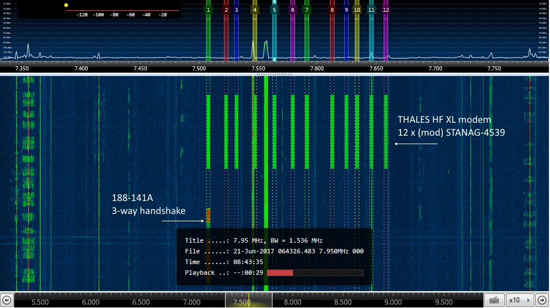Click the 7.700 label on the frequency scale

(x=435, y=69)
